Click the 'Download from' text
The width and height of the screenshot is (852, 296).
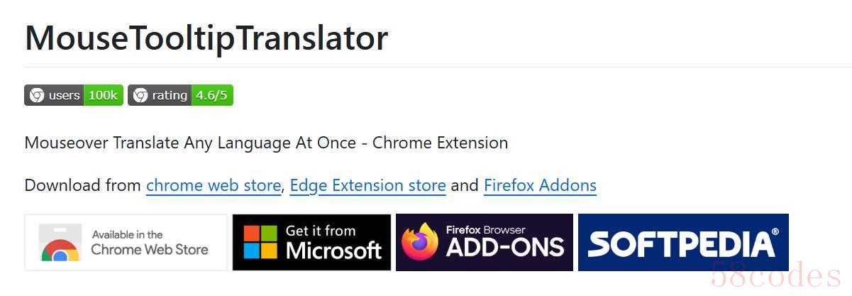[83, 185]
